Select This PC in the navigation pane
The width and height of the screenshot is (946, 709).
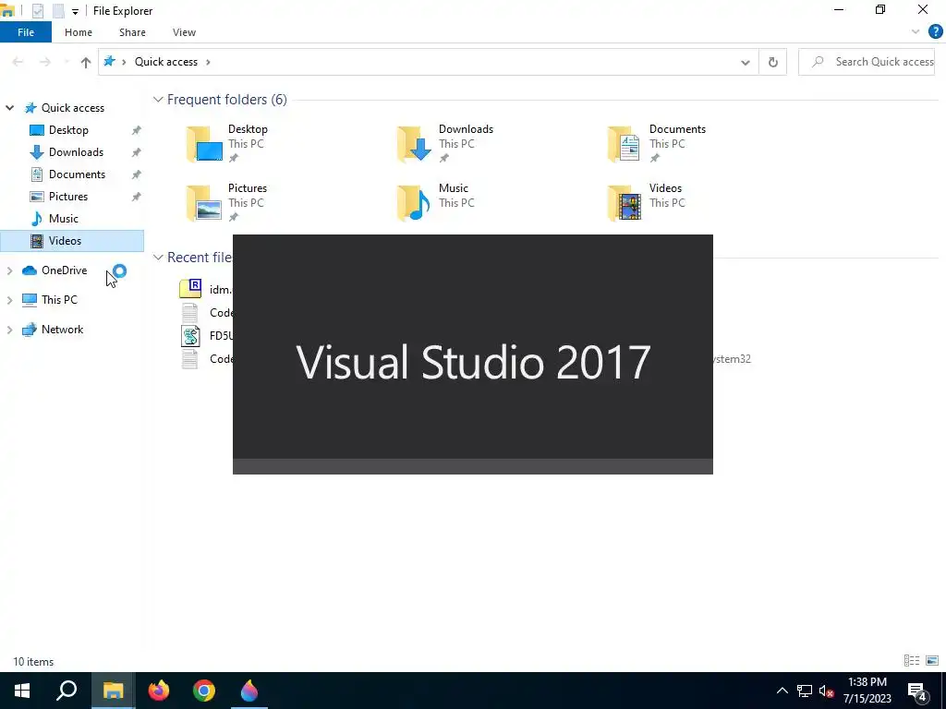tap(58, 300)
